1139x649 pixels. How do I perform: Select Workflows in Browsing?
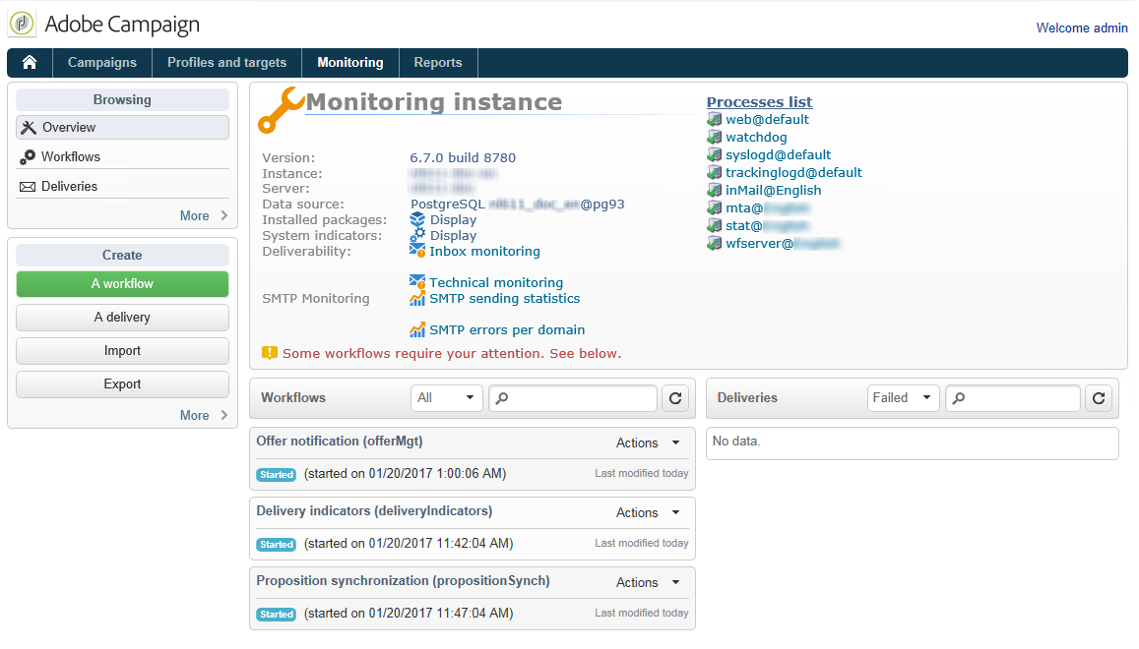[x=122, y=156]
